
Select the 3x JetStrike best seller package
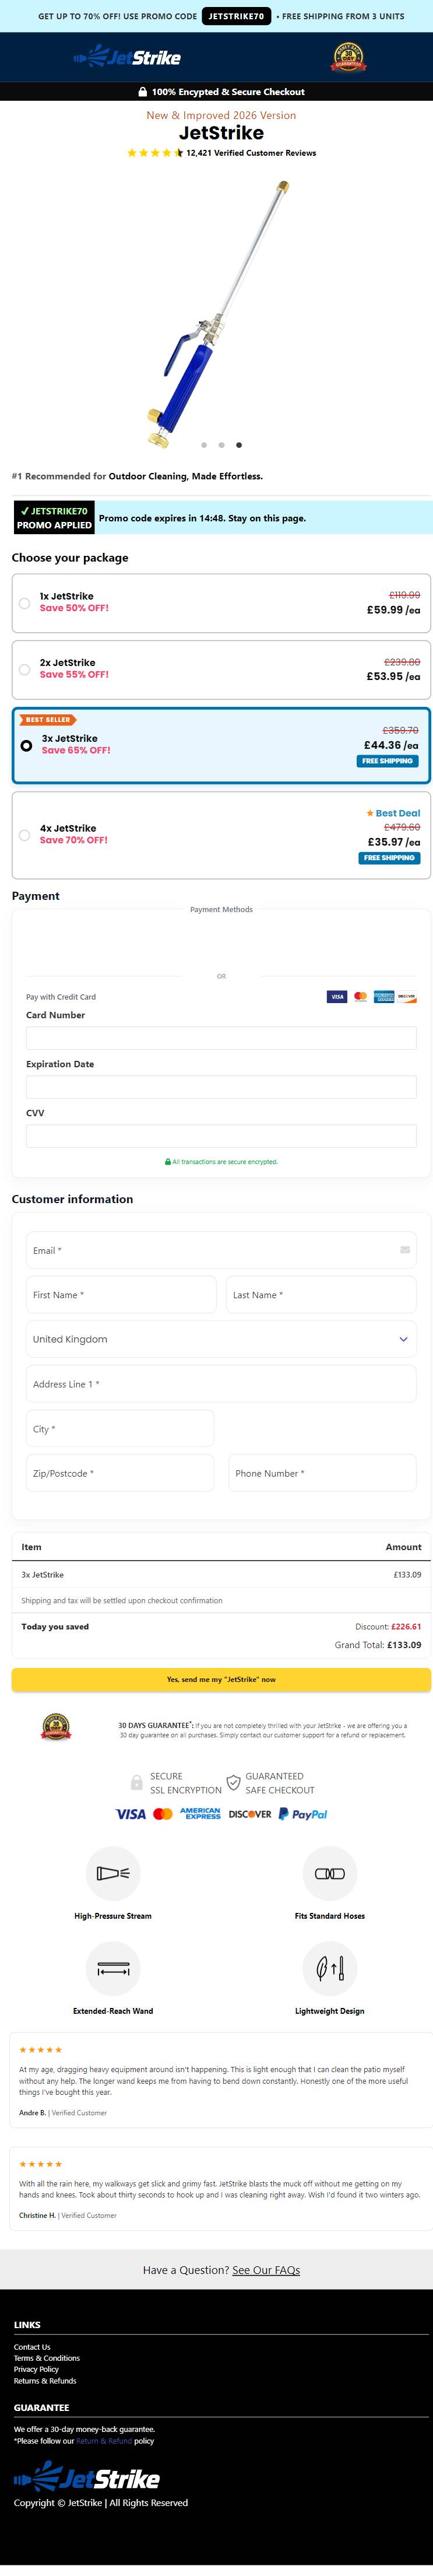tap(221, 746)
